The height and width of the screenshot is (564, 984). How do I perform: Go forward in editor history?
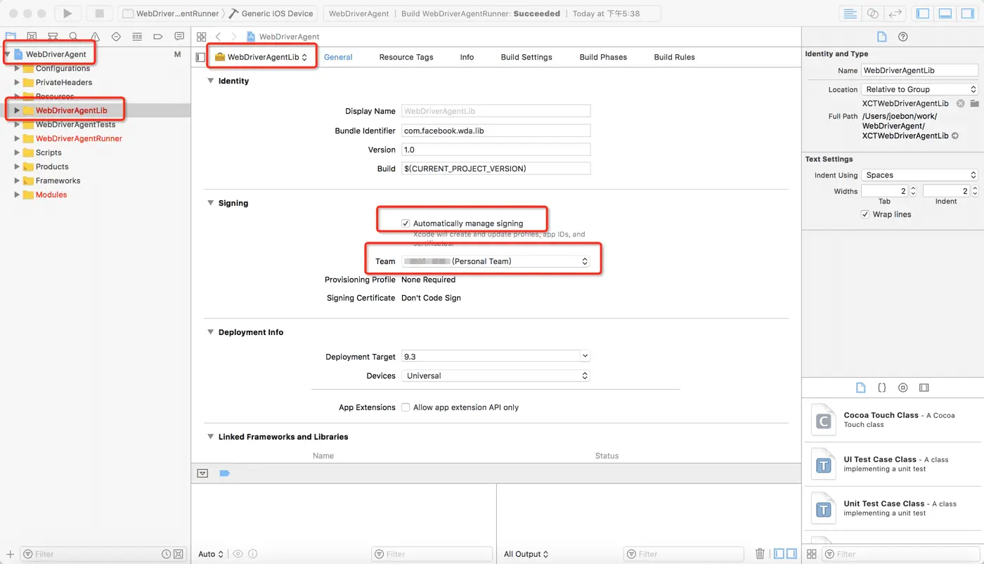[234, 37]
